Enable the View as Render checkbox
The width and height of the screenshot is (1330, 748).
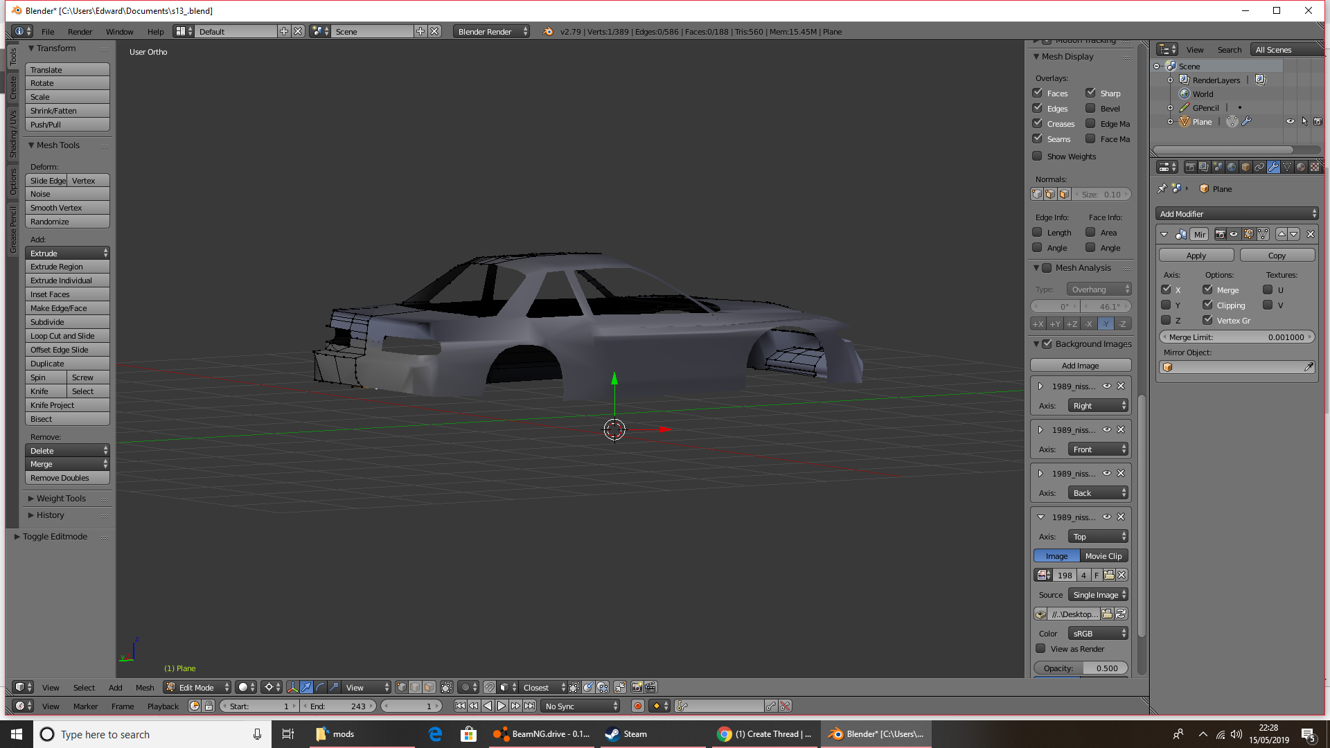pyautogui.click(x=1040, y=648)
